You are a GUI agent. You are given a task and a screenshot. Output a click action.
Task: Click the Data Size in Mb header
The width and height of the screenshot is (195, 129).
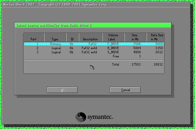click(157, 37)
